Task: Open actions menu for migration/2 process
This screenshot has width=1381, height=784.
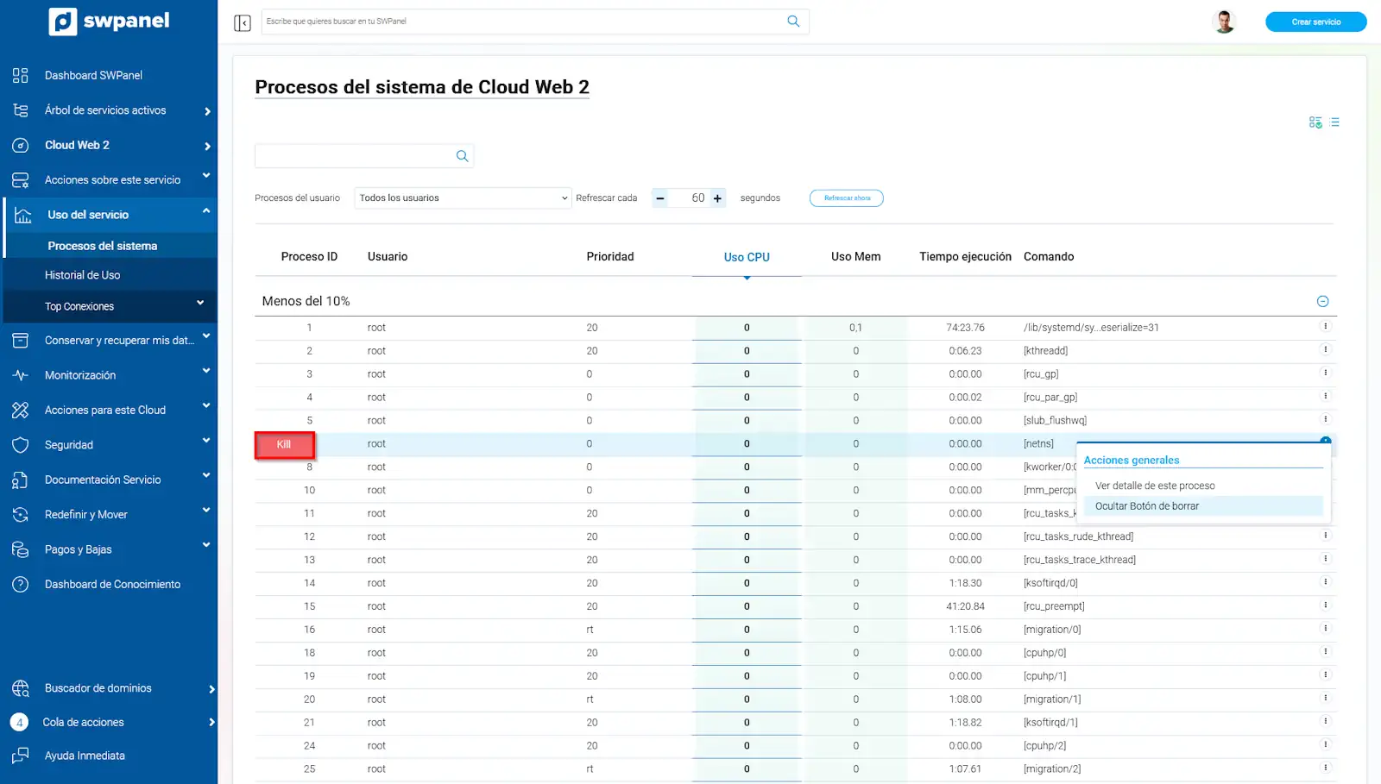Action: (1325, 768)
